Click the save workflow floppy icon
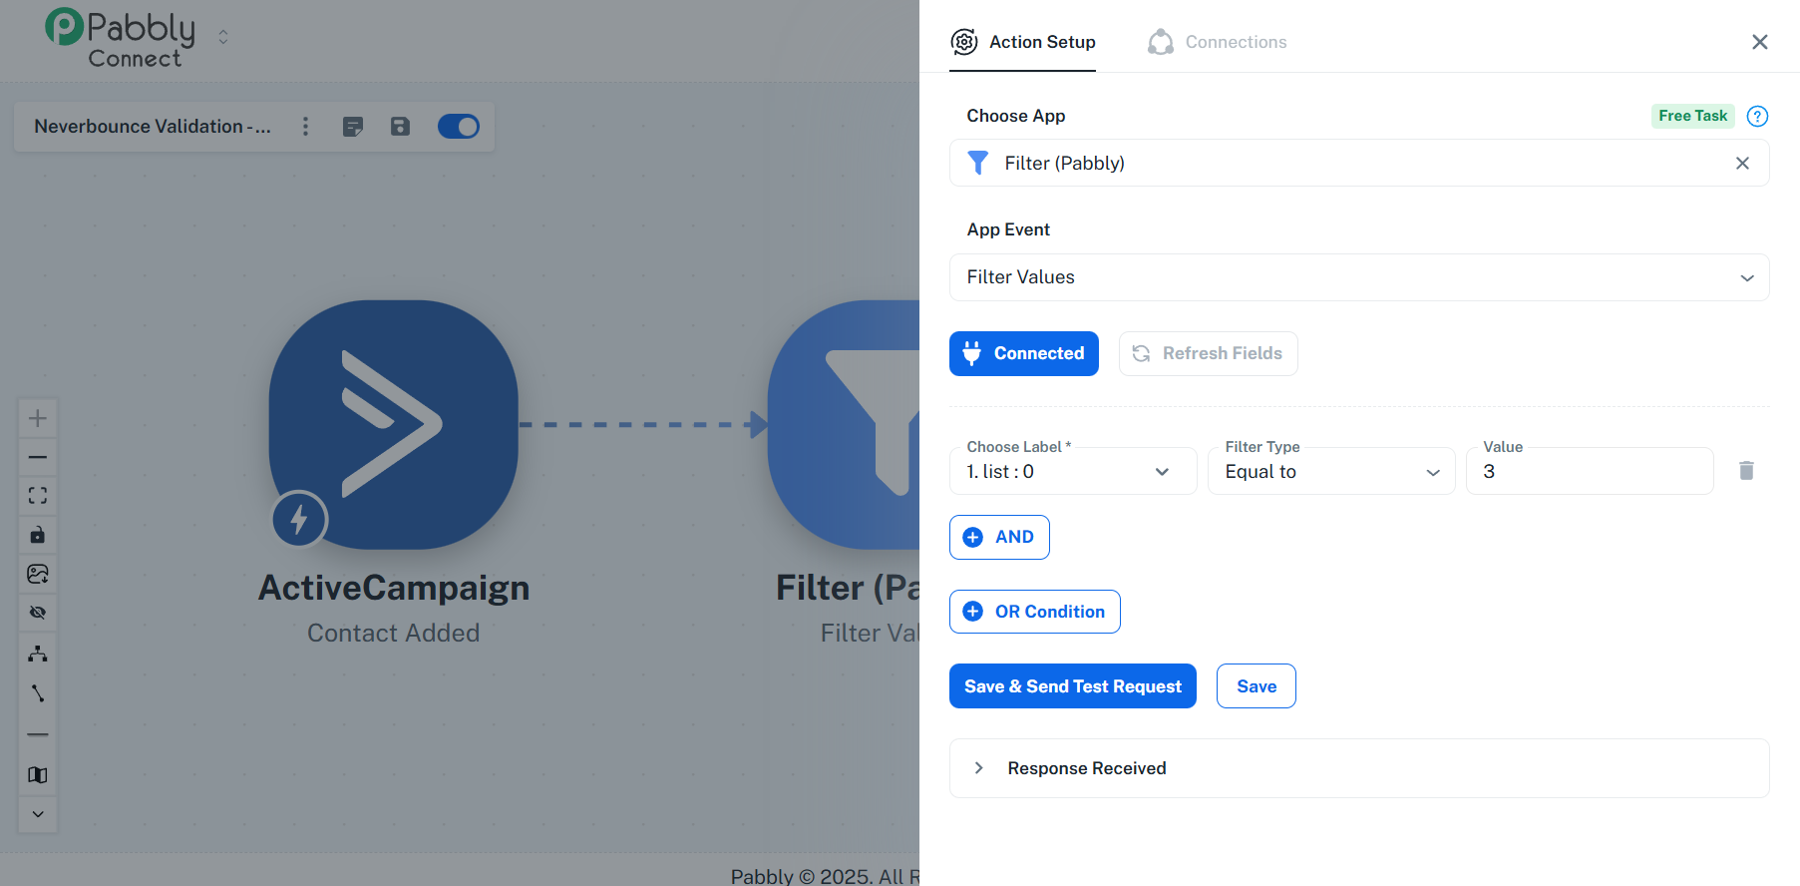Viewport: 1800px width, 886px height. tap(400, 127)
